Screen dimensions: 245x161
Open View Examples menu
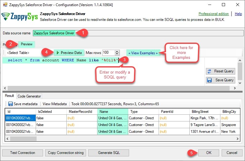click(143, 53)
